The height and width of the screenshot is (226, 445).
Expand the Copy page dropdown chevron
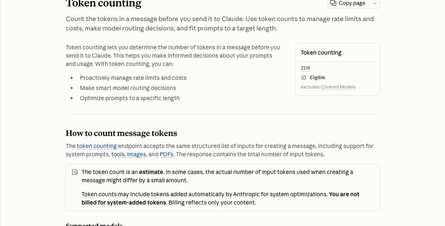(375, 3)
